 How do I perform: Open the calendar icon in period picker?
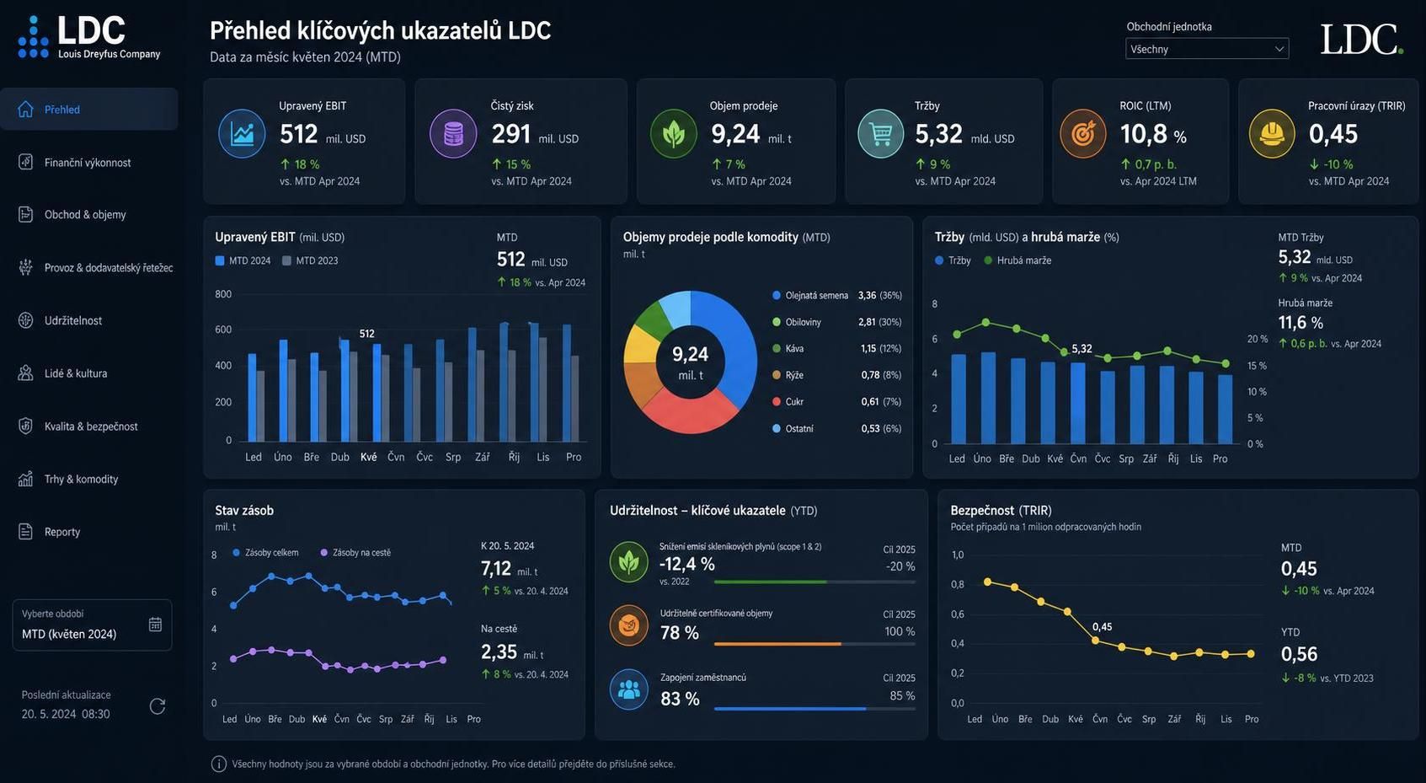(155, 624)
